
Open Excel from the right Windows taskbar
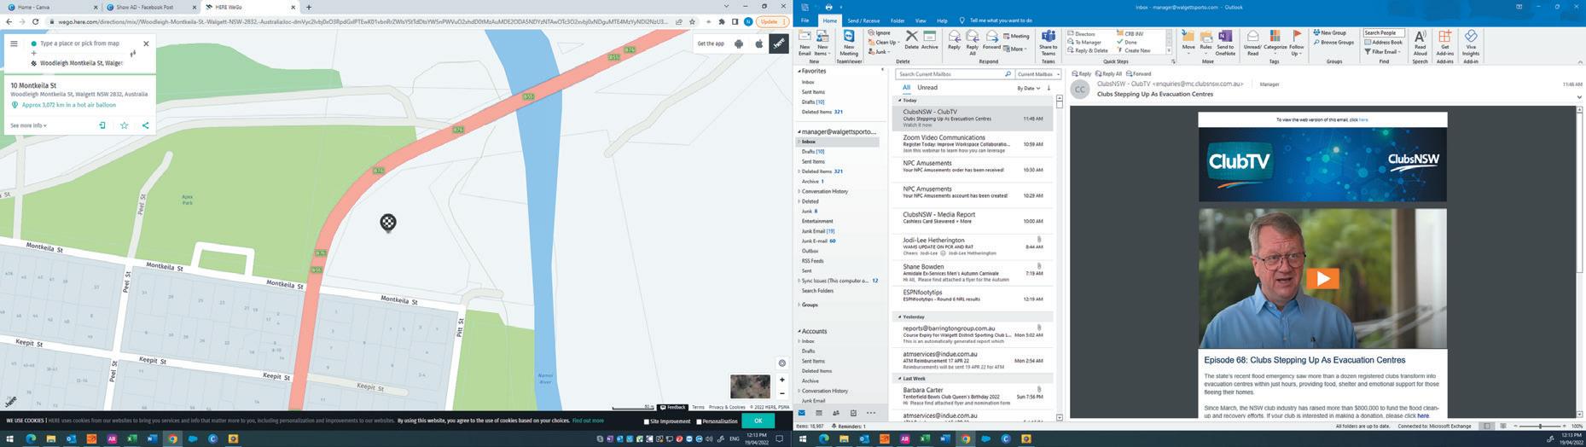[x=925, y=438]
